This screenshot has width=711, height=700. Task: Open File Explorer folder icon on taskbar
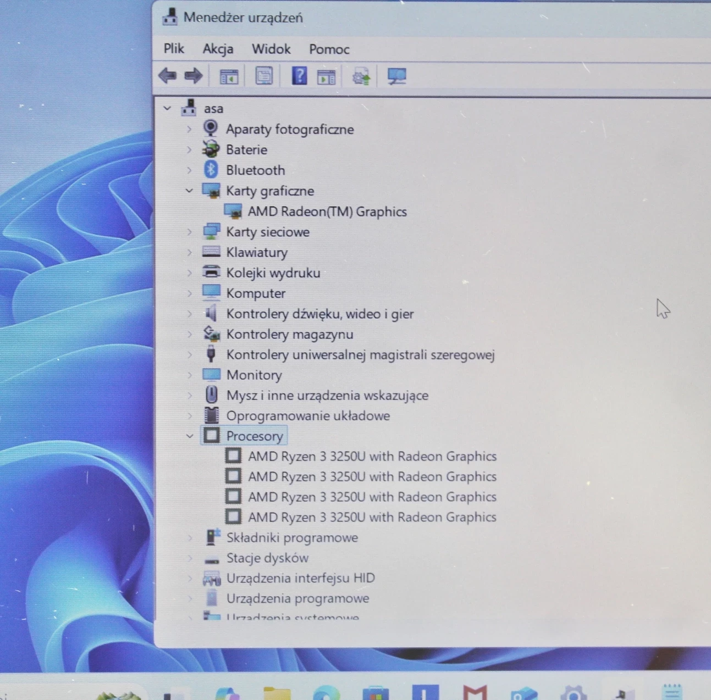pos(277,693)
